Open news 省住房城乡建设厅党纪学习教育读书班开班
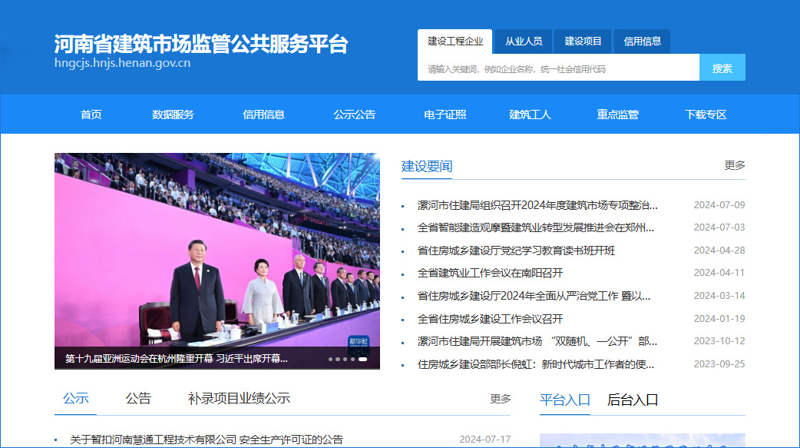 click(516, 251)
